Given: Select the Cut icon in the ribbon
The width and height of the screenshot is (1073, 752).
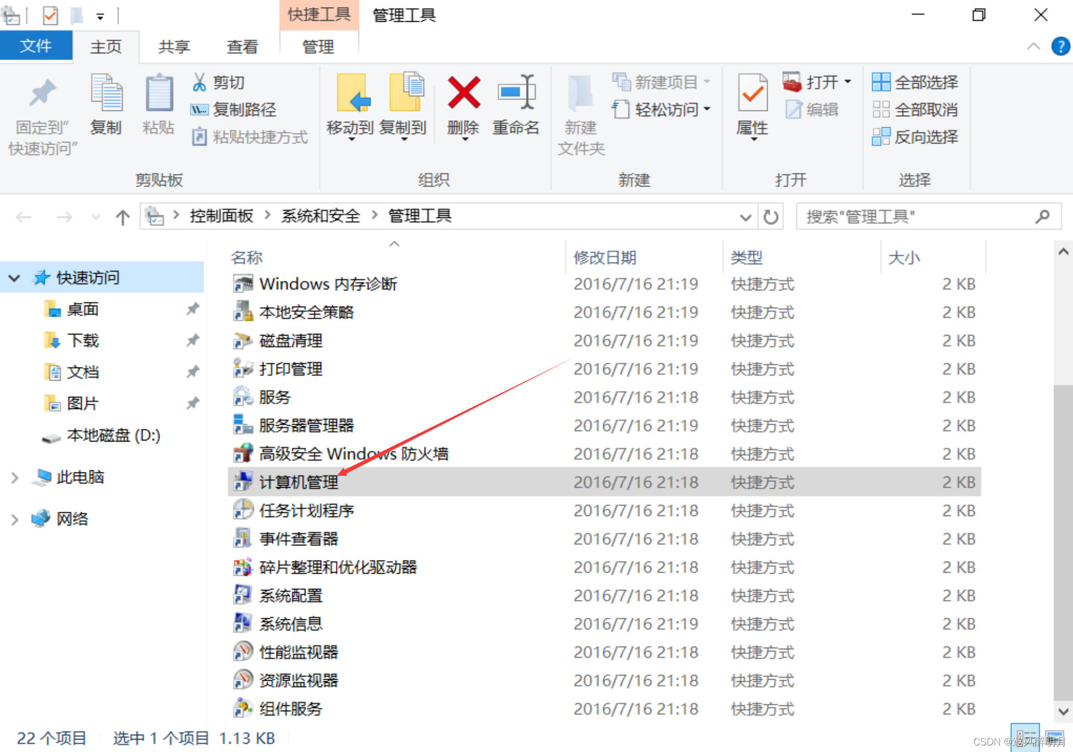Looking at the screenshot, I should point(201,82).
